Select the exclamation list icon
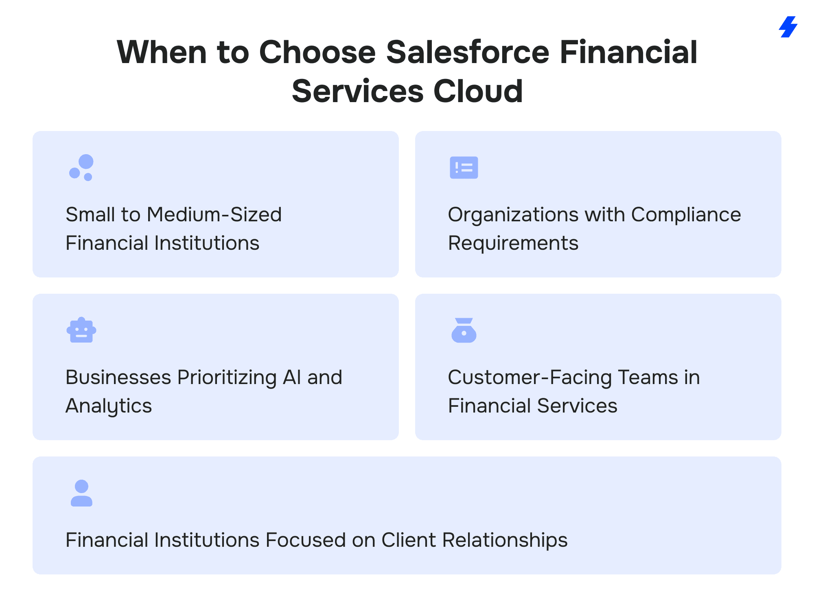Viewport: 814px width, 607px height. pyautogui.click(x=464, y=168)
